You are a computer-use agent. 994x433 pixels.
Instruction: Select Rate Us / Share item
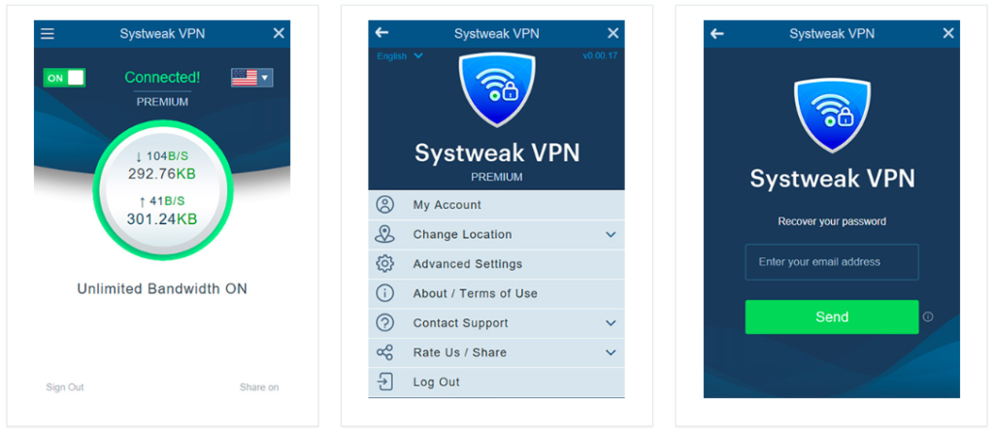tap(496, 352)
